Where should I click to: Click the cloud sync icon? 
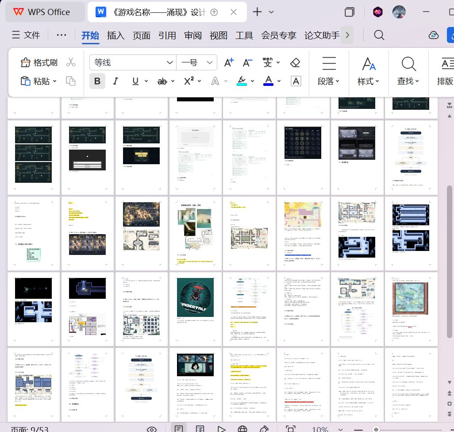[x=434, y=35]
